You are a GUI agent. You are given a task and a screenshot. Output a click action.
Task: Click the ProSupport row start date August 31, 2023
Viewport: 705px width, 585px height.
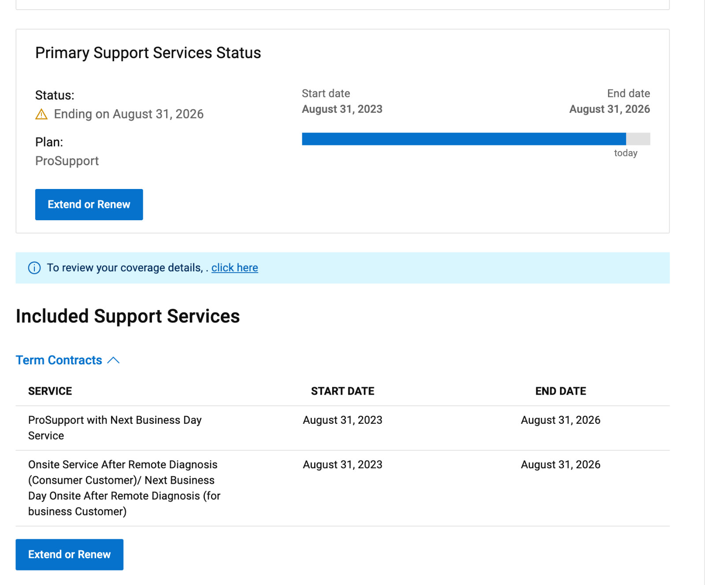[343, 420]
